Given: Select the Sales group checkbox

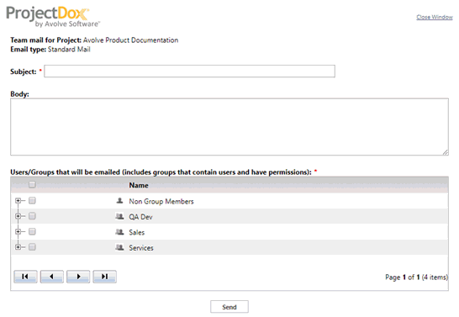Looking at the screenshot, I should (x=32, y=231).
